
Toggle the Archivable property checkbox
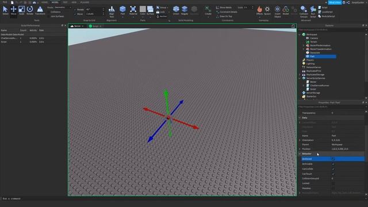tap(333, 164)
